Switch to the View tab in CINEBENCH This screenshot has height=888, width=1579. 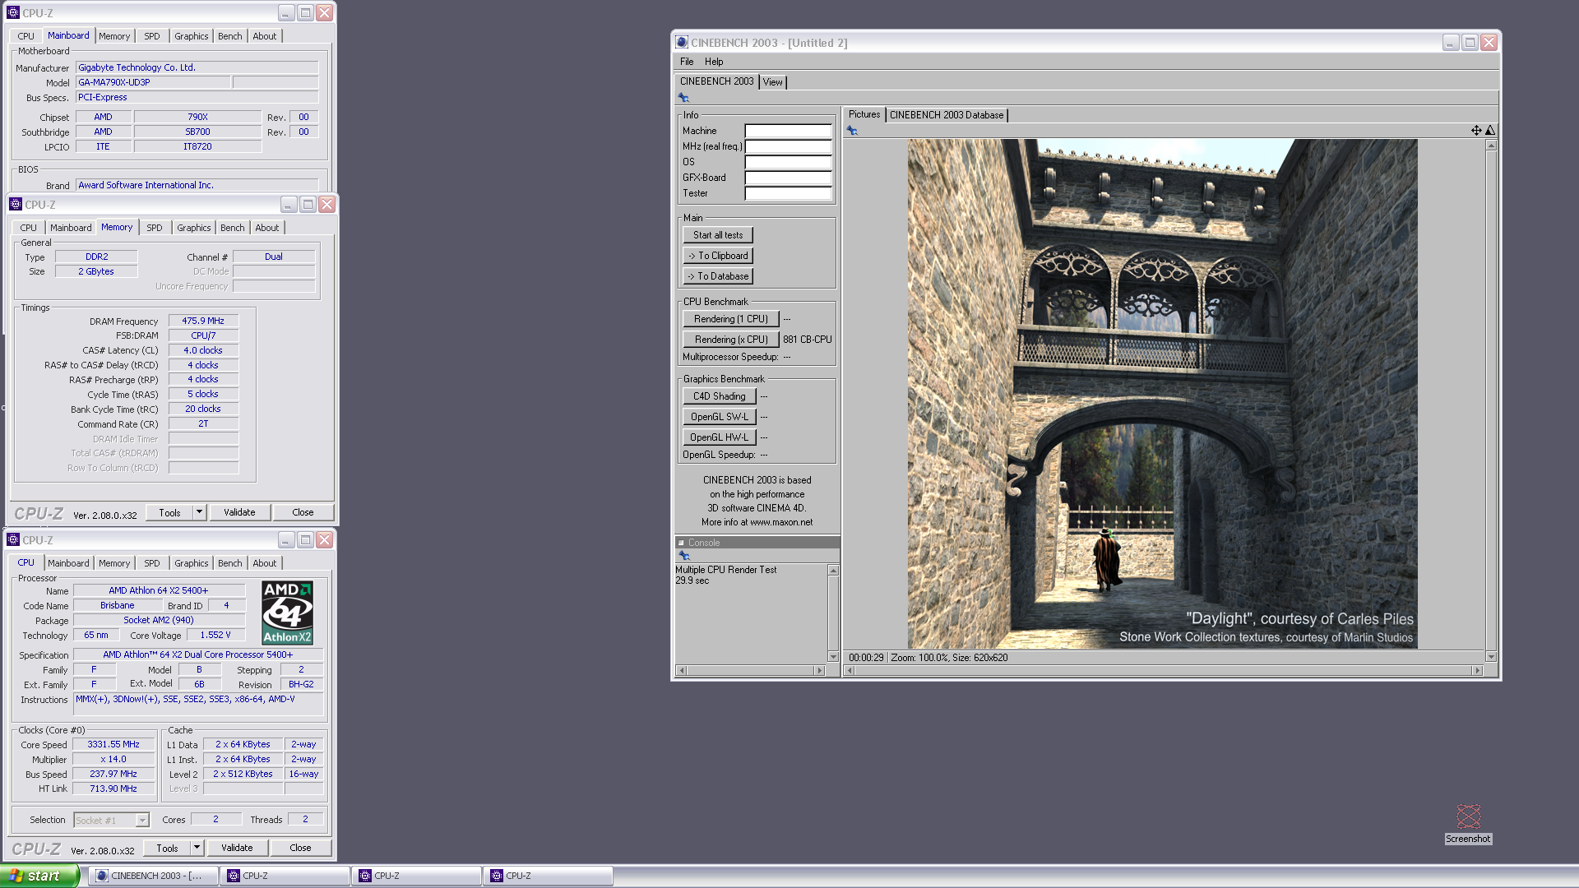(x=773, y=82)
